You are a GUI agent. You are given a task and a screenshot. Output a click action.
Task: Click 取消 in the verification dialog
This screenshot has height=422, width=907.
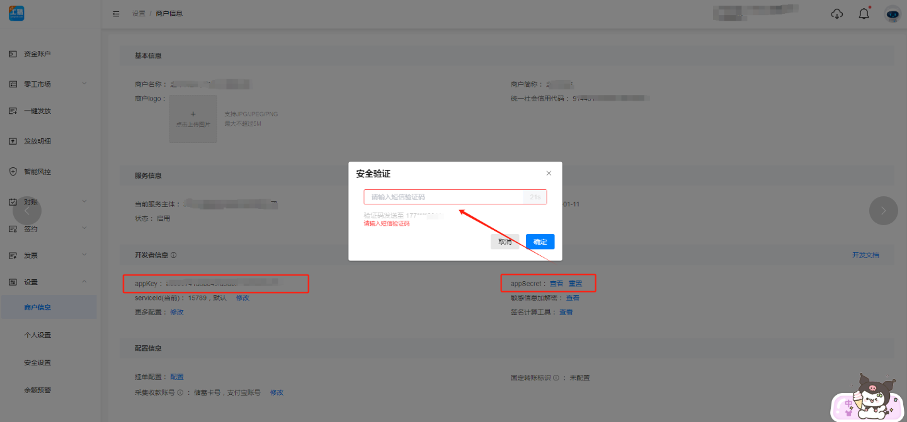point(505,242)
